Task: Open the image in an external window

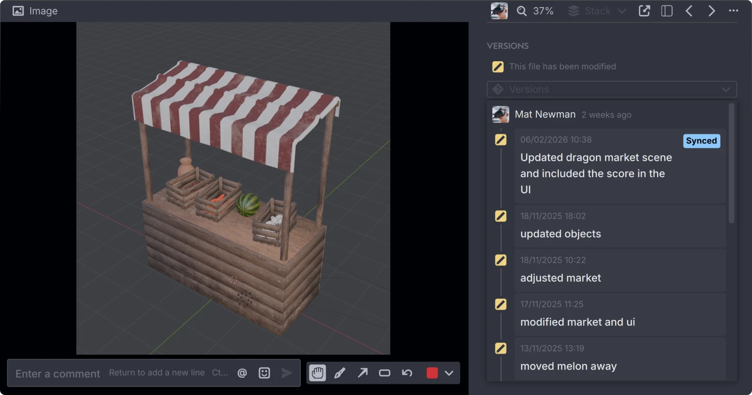Action: 644,10
